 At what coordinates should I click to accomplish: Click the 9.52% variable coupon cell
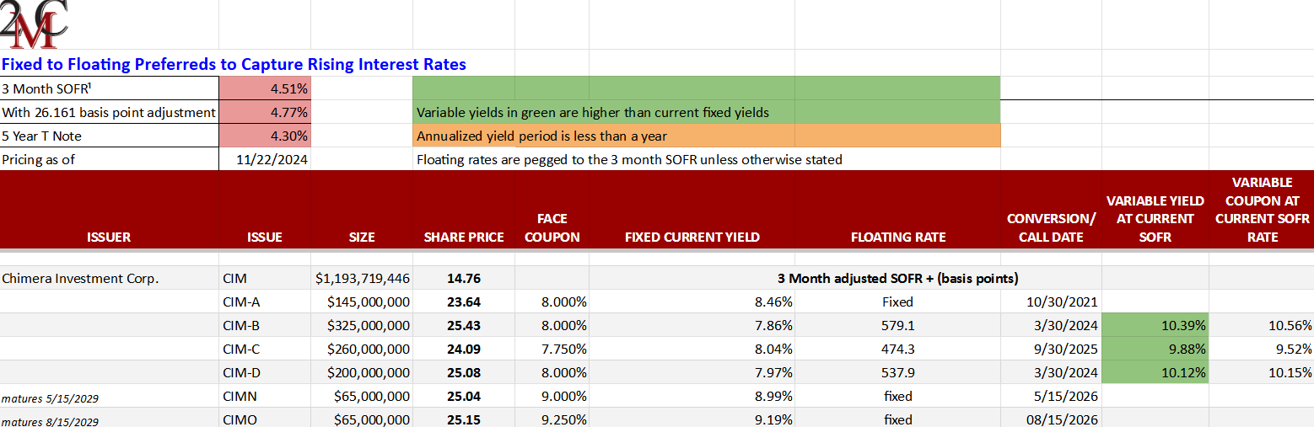pos(1262,349)
